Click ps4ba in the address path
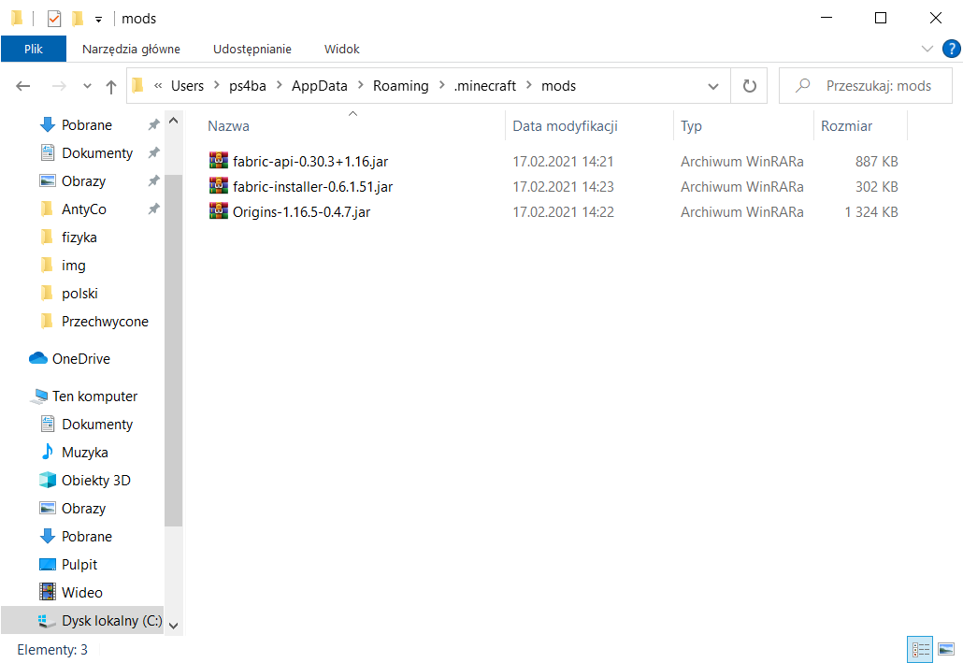This screenshot has height=663, width=963. click(248, 86)
